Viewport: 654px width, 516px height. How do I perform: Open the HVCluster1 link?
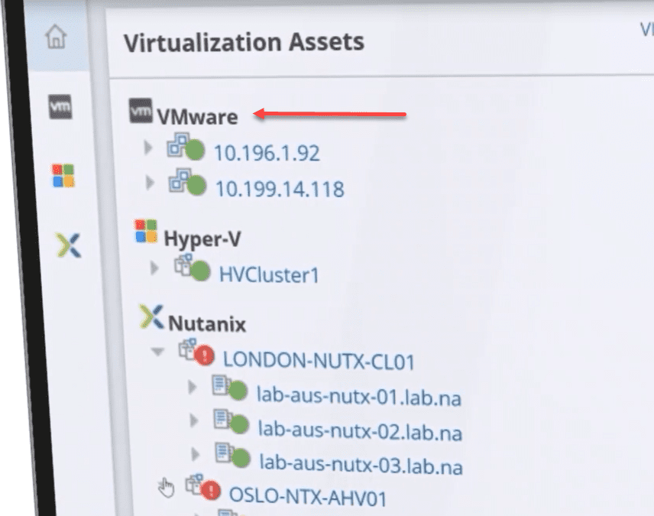tap(269, 275)
